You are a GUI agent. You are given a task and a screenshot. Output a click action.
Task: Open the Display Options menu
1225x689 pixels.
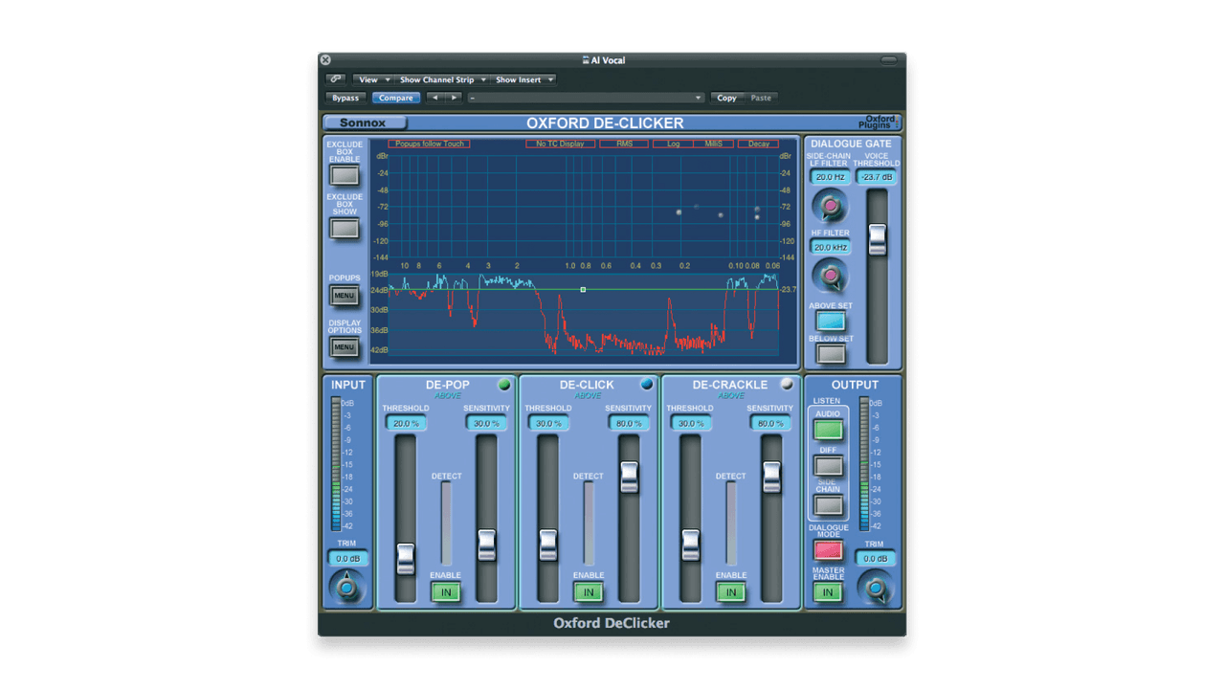coord(344,346)
